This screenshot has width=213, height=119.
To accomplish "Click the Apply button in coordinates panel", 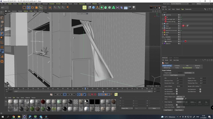I will click(x=154, y=108).
